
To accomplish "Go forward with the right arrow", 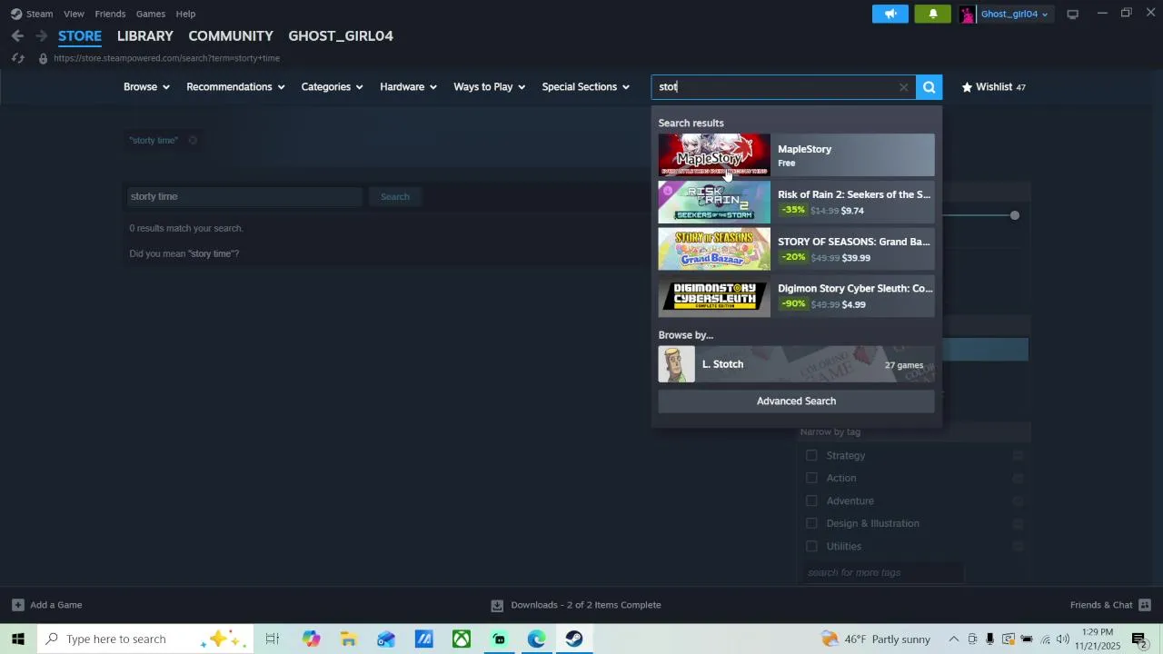I will click(x=42, y=35).
